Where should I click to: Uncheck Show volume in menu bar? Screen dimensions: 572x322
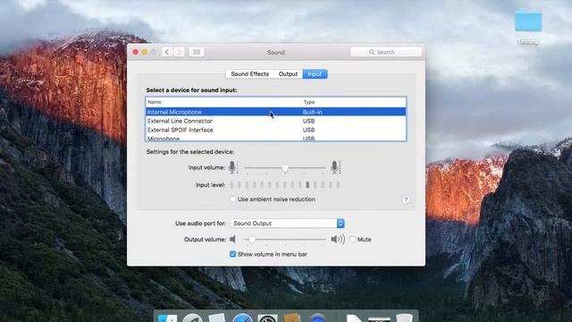(x=232, y=254)
